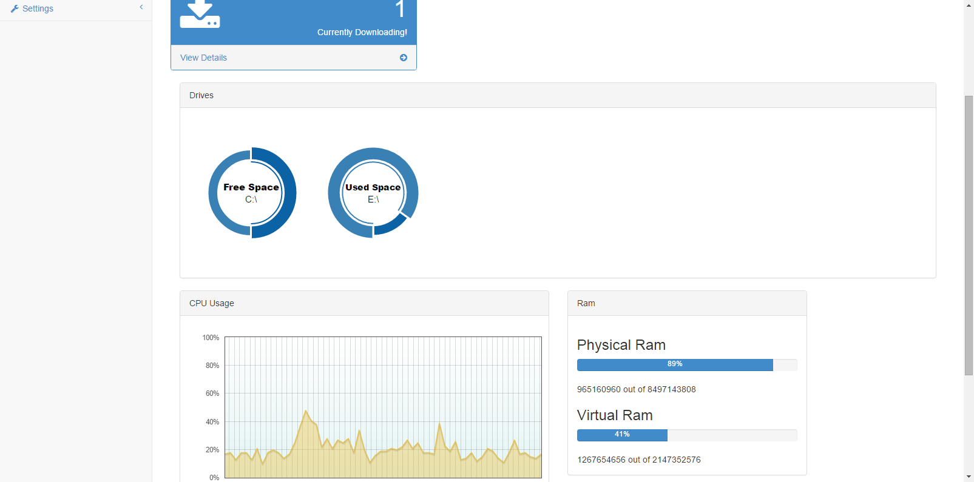Screen dimensions: 974x482
Task: Click the scrollbar down arrow
Action: pos(969,477)
